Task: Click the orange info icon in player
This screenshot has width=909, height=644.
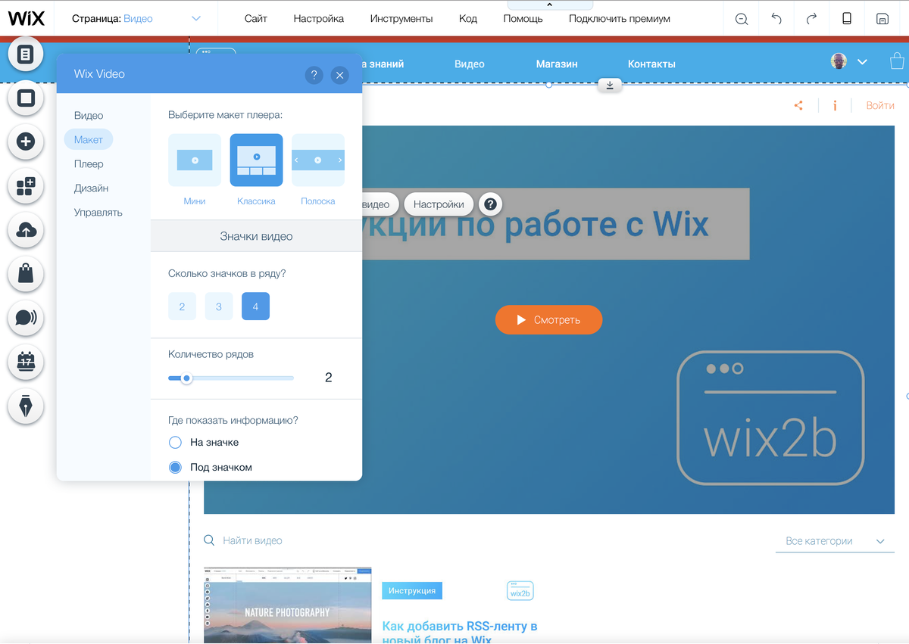Action: click(835, 106)
